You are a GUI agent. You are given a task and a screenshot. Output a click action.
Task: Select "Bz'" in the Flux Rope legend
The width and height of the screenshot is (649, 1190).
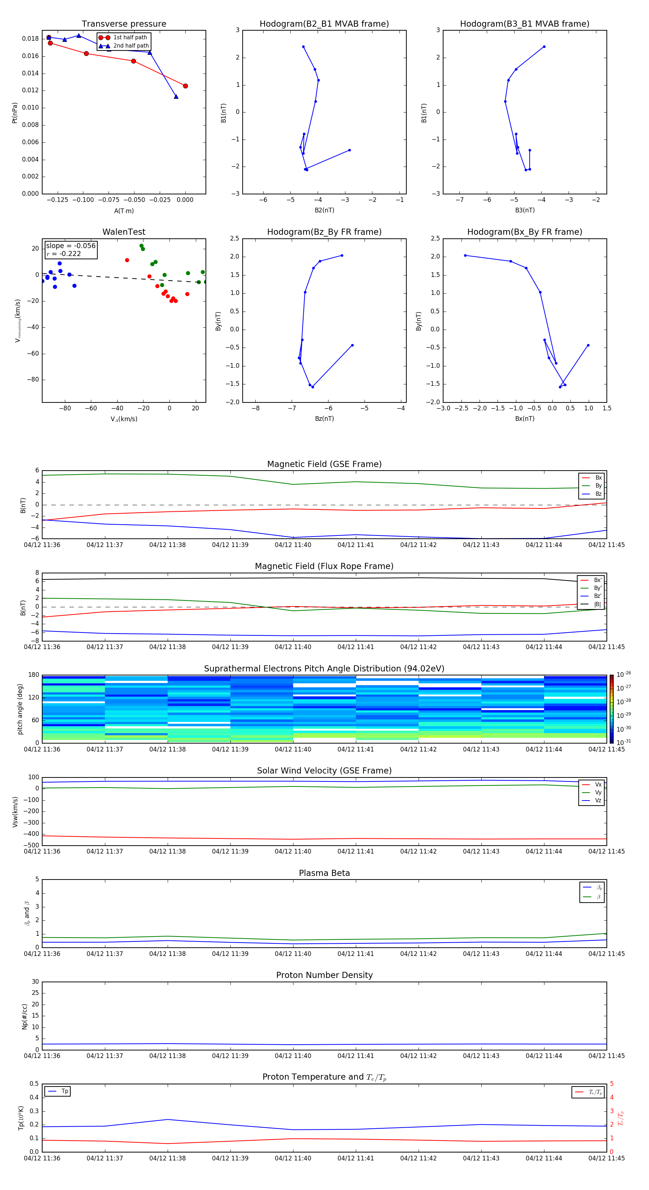pyautogui.click(x=591, y=596)
